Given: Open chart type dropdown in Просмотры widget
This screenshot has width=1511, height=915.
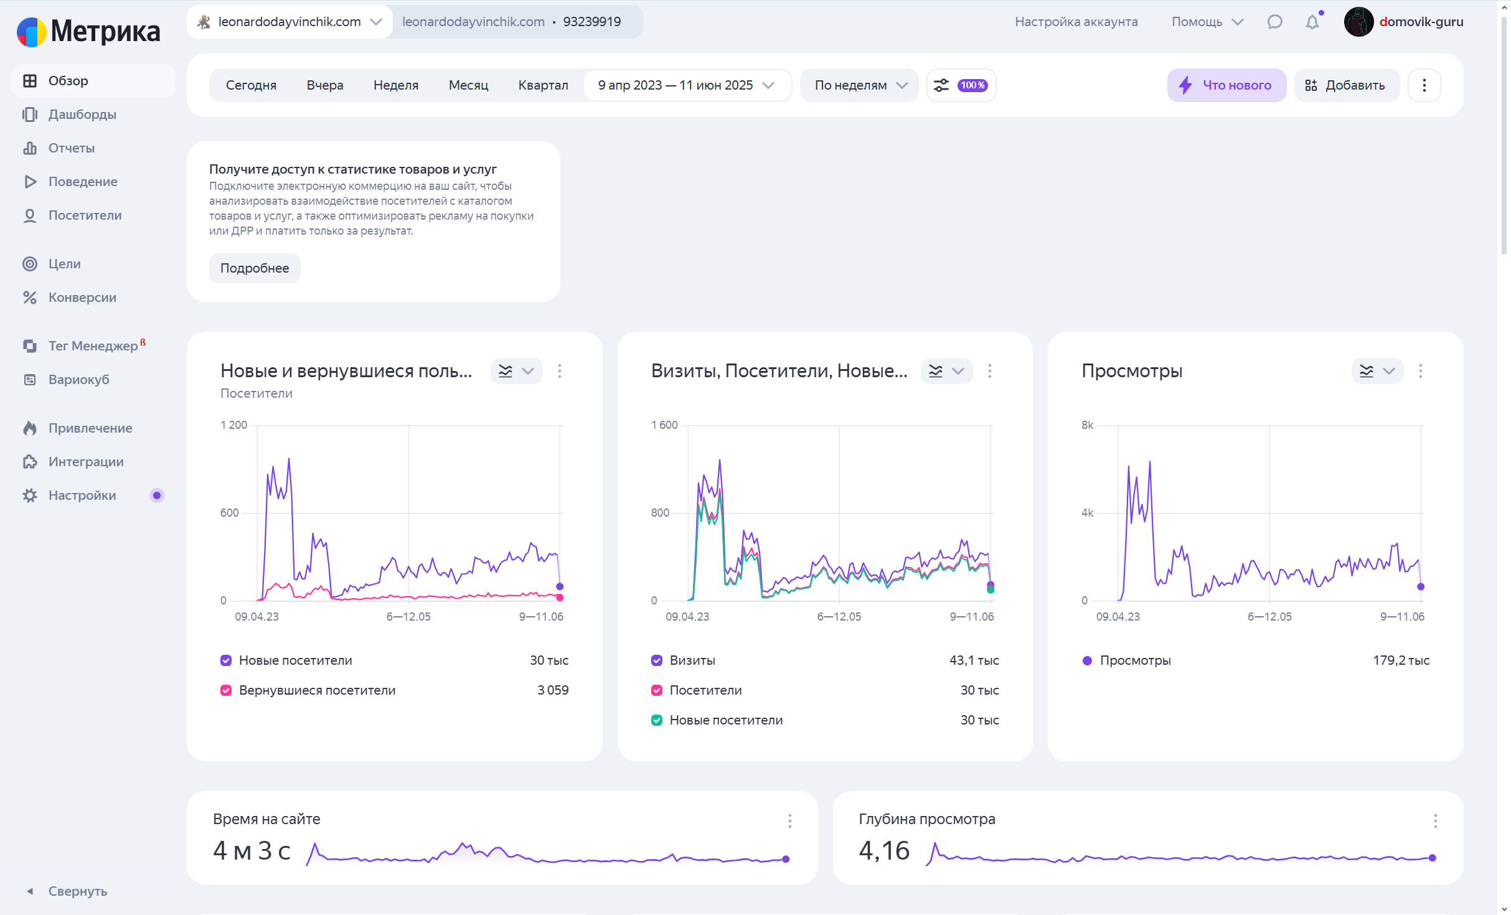Looking at the screenshot, I should point(1377,371).
